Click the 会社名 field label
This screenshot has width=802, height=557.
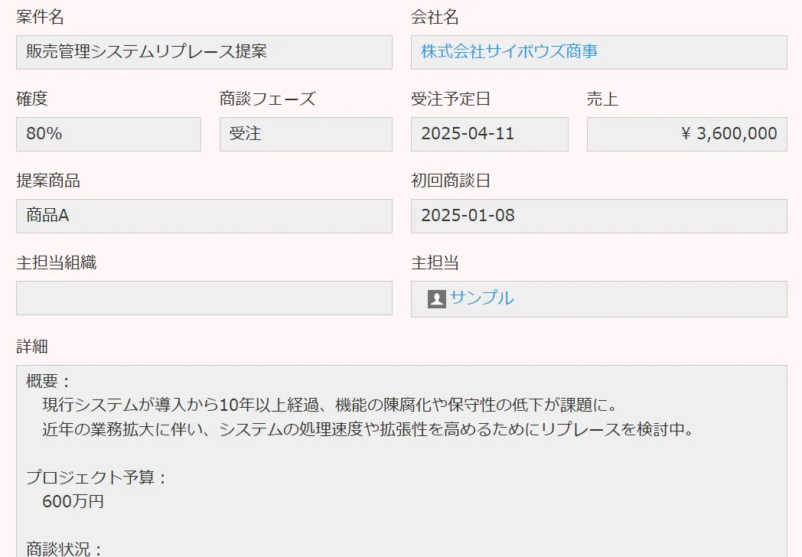(x=435, y=18)
